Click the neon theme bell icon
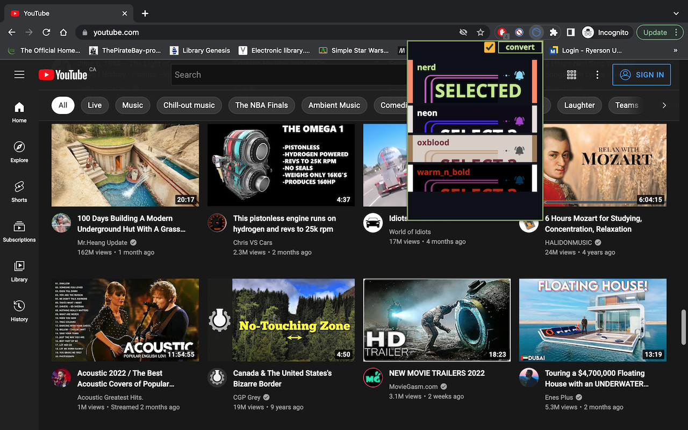Image resolution: width=688 pixels, height=430 pixels. pyautogui.click(x=519, y=121)
